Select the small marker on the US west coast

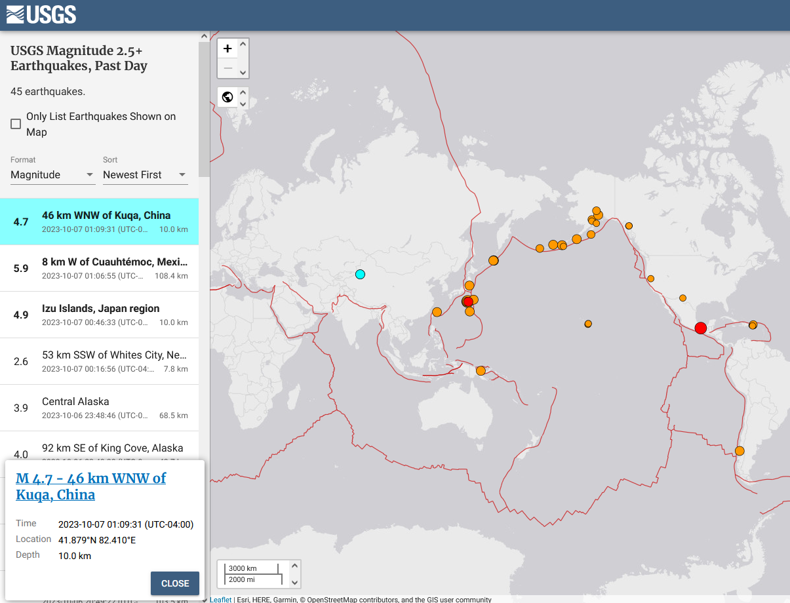[x=650, y=279]
